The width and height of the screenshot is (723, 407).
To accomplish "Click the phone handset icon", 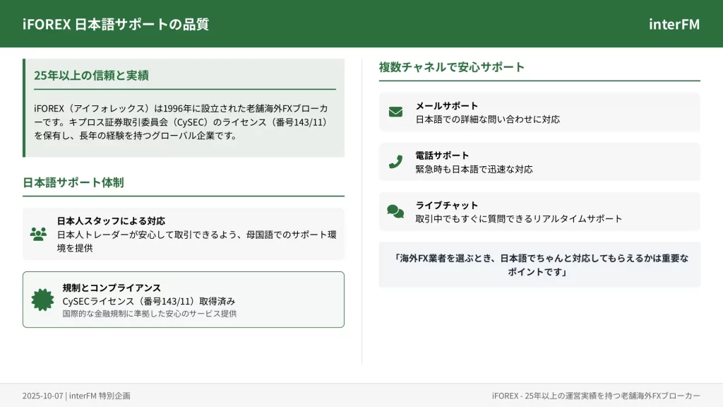I will click(395, 162).
